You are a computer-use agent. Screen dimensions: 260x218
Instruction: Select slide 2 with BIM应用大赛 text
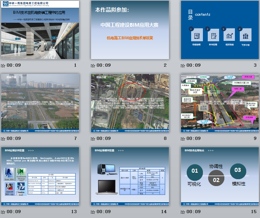130,30
